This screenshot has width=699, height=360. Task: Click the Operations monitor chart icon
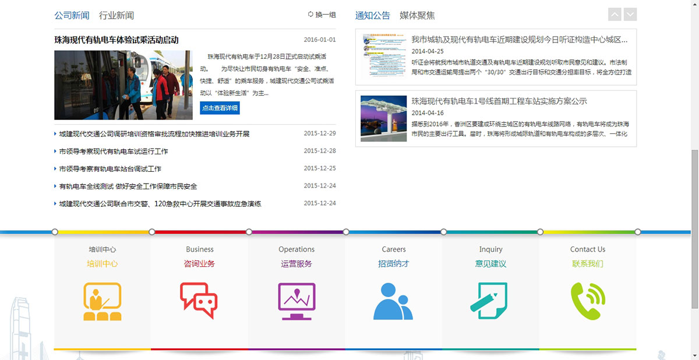coord(296,301)
